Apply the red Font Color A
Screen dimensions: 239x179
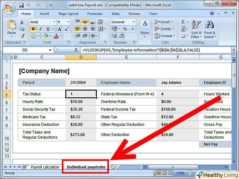tap(56, 36)
